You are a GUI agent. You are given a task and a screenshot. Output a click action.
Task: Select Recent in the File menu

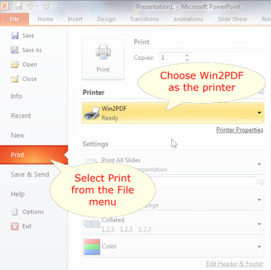click(x=21, y=115)
